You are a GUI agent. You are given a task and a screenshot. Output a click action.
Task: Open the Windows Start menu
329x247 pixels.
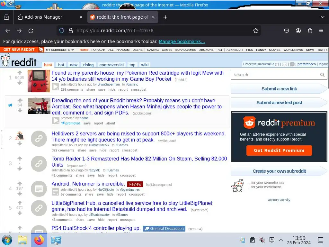(x=7, y=240)
